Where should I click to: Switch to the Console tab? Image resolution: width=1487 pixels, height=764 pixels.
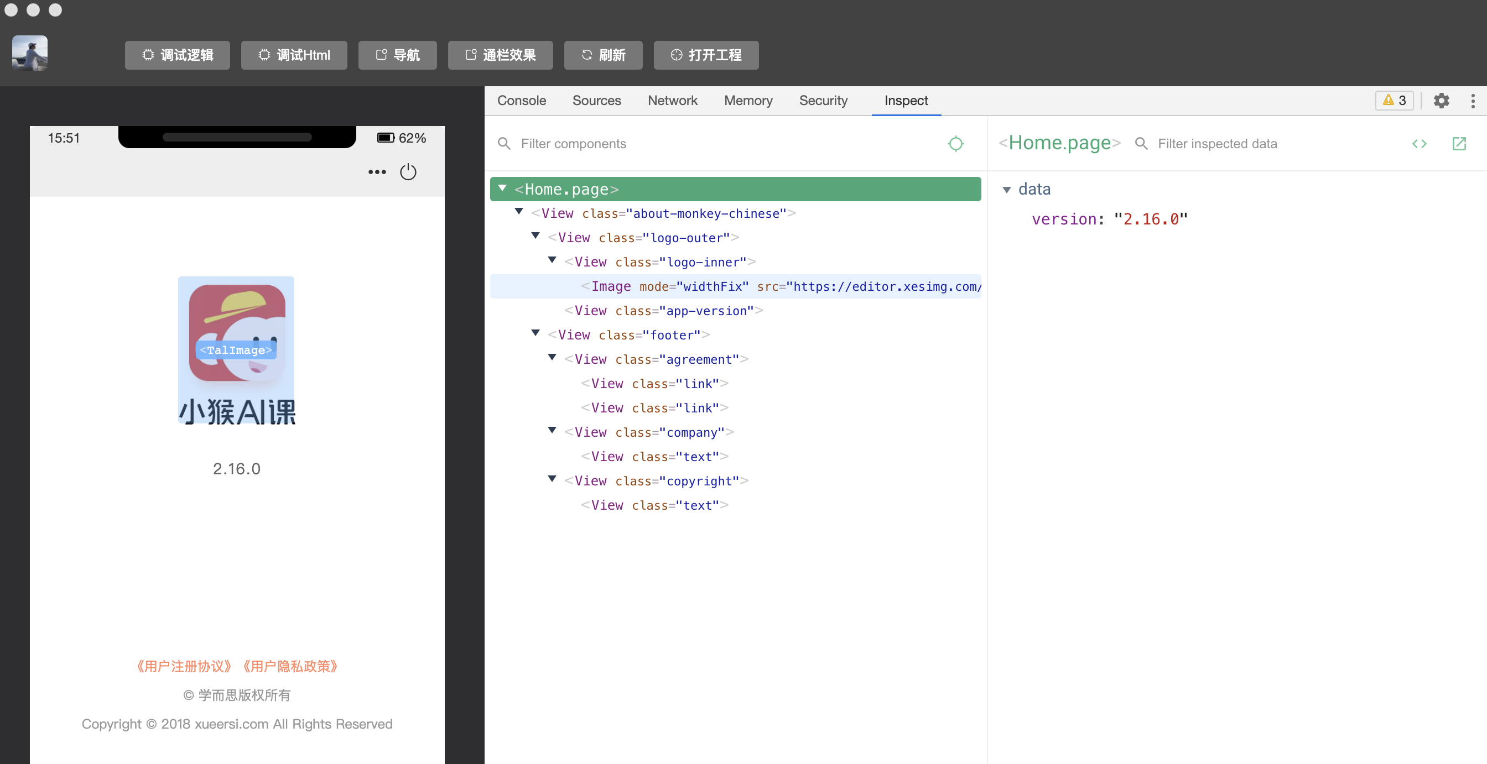coord(521,101)
